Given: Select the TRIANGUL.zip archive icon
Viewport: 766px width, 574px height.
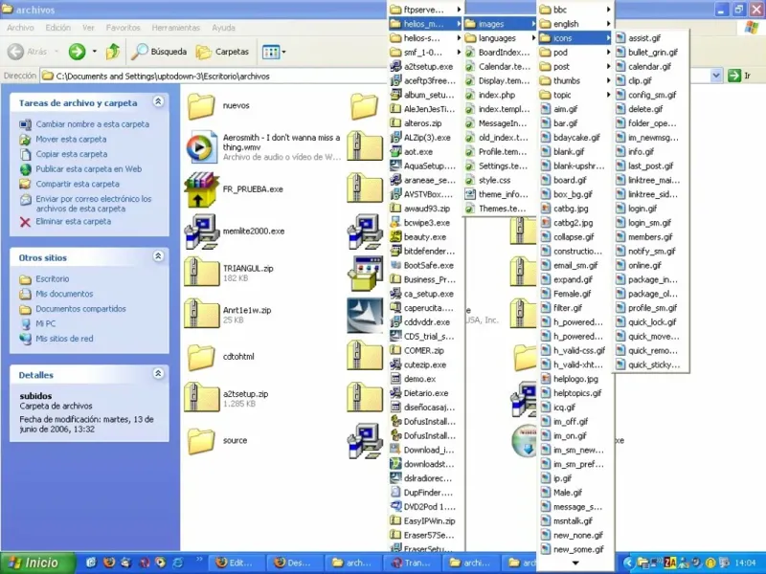Looking at the screenshot, I should (x=201, y=273).
